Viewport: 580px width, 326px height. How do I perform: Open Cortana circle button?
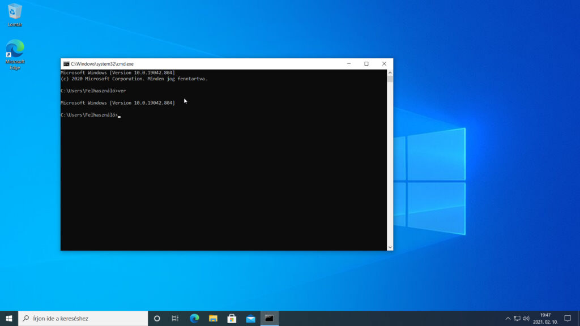tap(157, 318)
